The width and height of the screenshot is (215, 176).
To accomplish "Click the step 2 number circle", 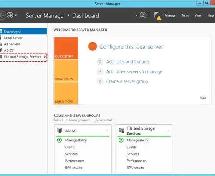I will coord(100,62).
